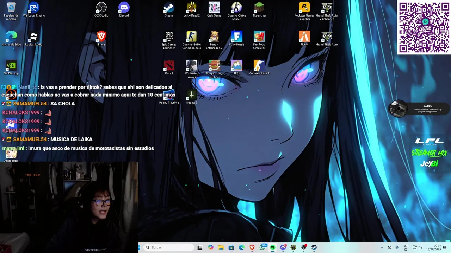The height and width of the screenshot is (253, 451).
Task: Click the PEAK game desktop icon
Action: 237,67
